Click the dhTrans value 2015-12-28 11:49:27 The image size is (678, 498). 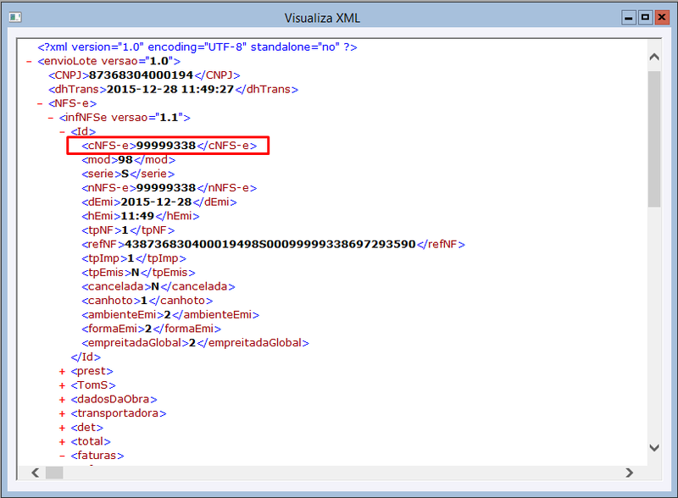coord(170,90)
